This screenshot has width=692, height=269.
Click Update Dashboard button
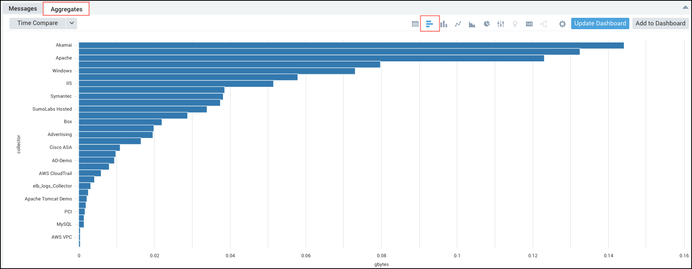pos(600,23)
